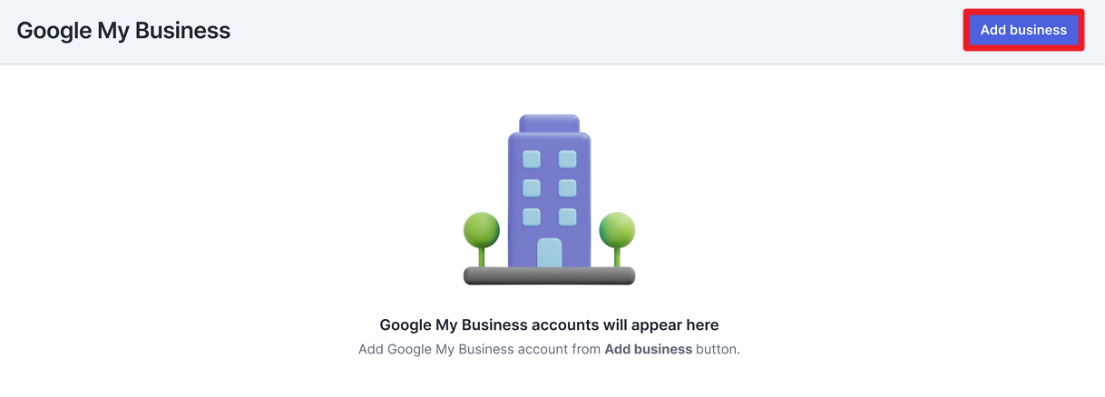
Task: Click the building's top-right window
Action: pyautogui.click(x=567, y=160)
